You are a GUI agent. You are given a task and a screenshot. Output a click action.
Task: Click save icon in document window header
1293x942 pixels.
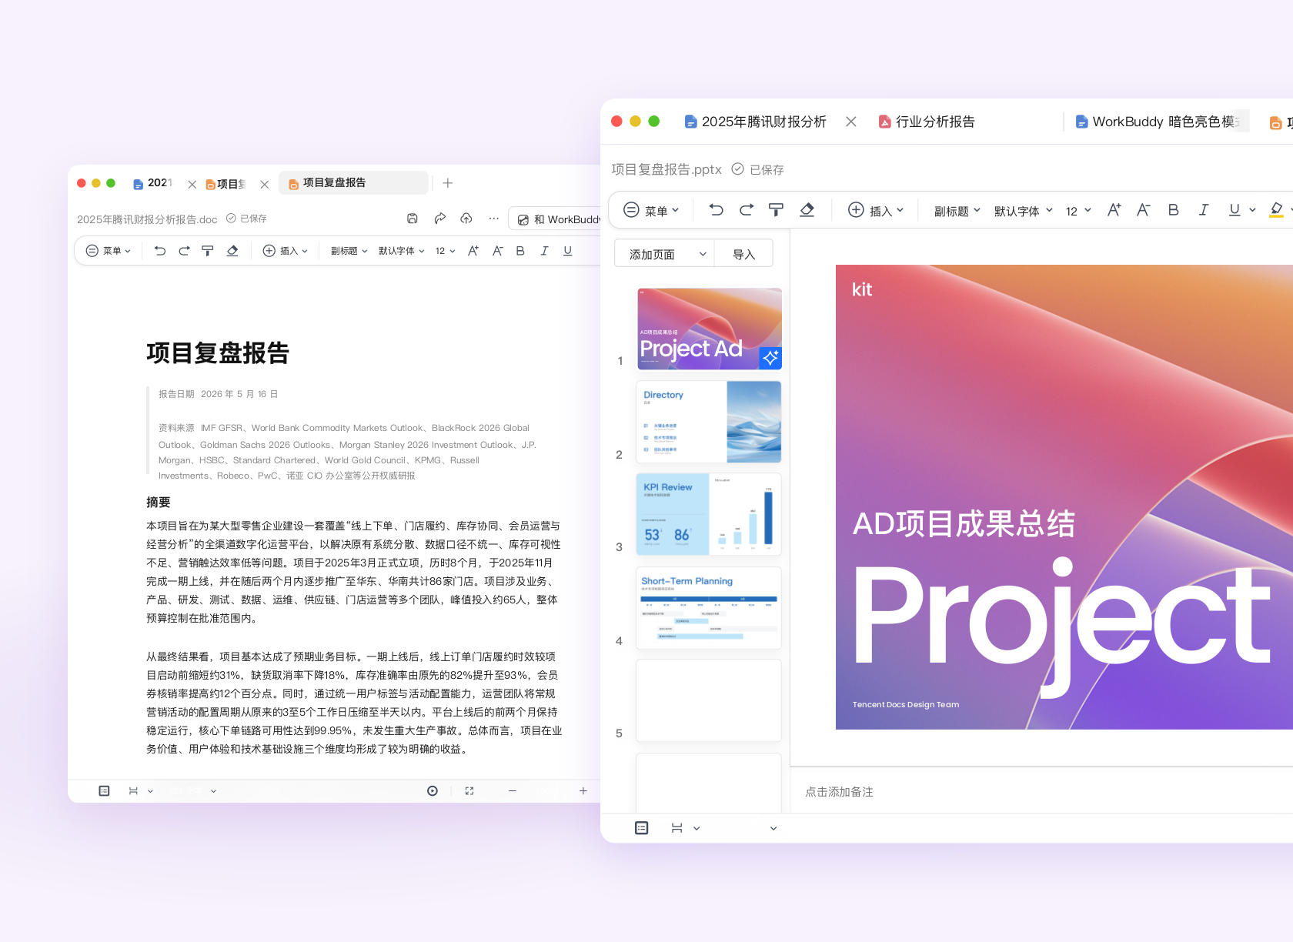pyautogui.click(x=413, y=219)
